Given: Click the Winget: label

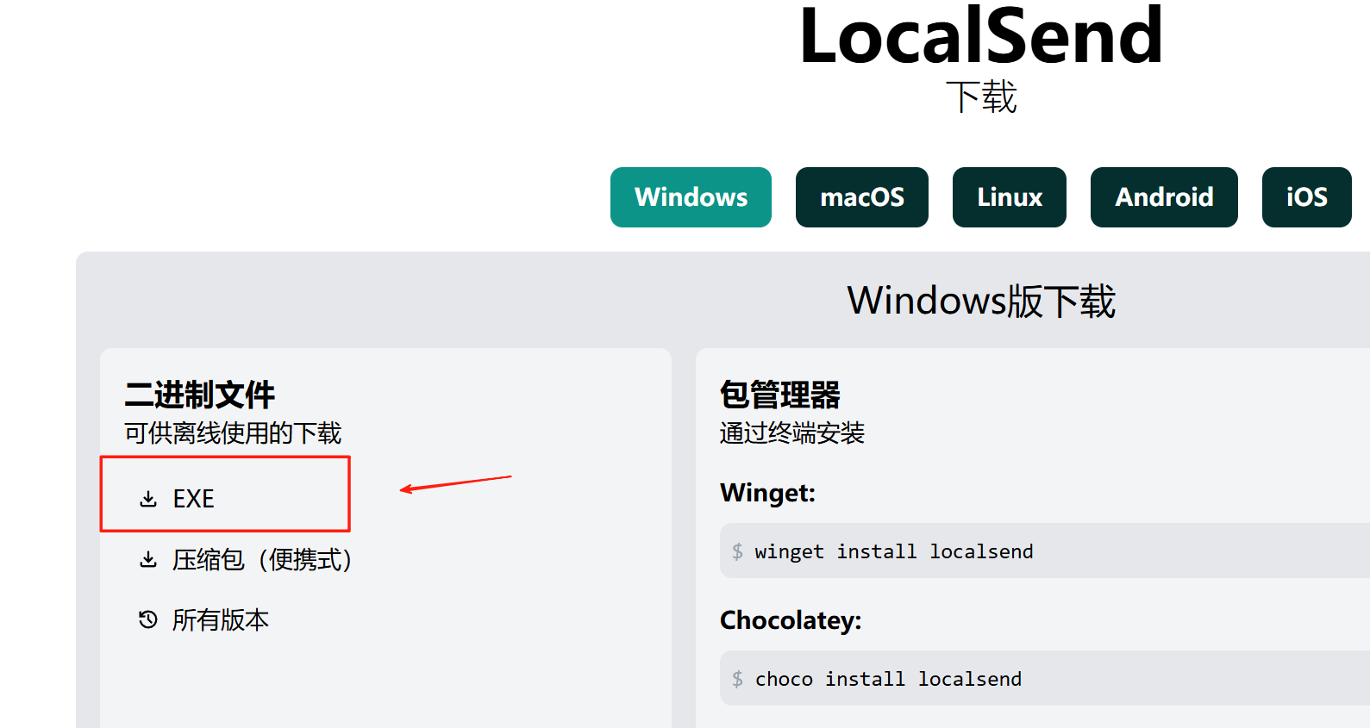Looking at the screenshot, I should [767, 493].
